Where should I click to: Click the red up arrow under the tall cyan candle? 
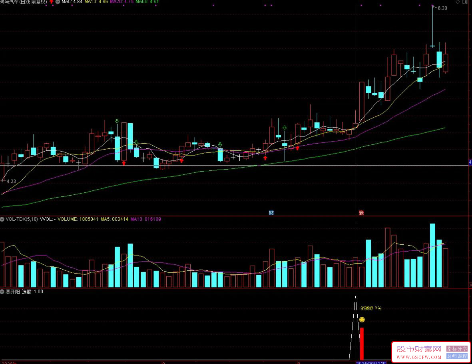[x=124, y=163]
